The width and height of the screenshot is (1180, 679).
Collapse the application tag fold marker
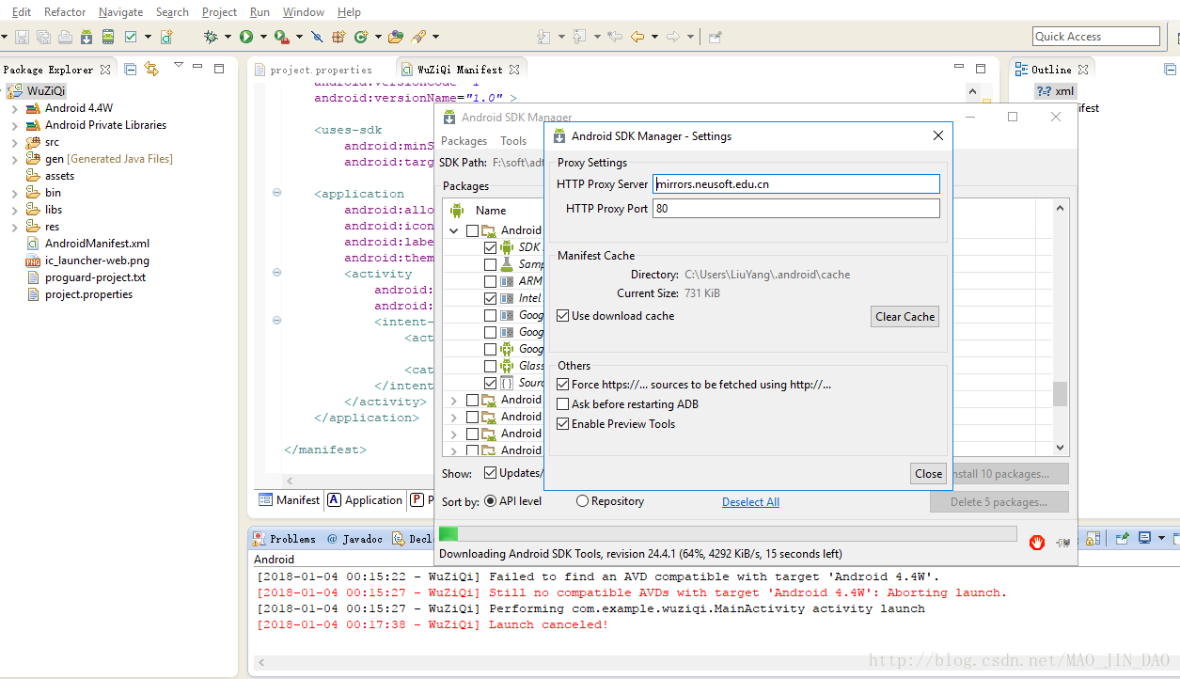tap(276, 193)
